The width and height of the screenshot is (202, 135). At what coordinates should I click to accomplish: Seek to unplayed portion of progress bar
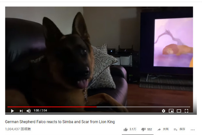click(x=143, y=107)
